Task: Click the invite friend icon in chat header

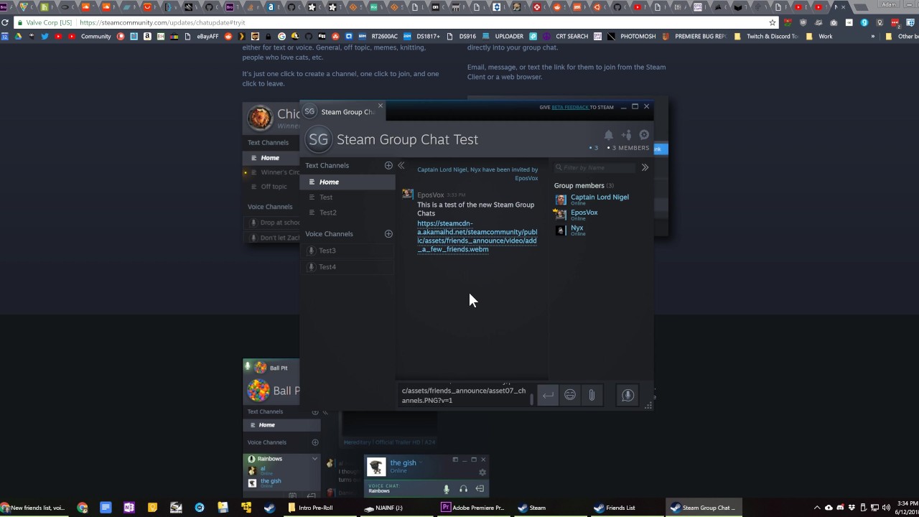Action: click(x=626, y=135)
